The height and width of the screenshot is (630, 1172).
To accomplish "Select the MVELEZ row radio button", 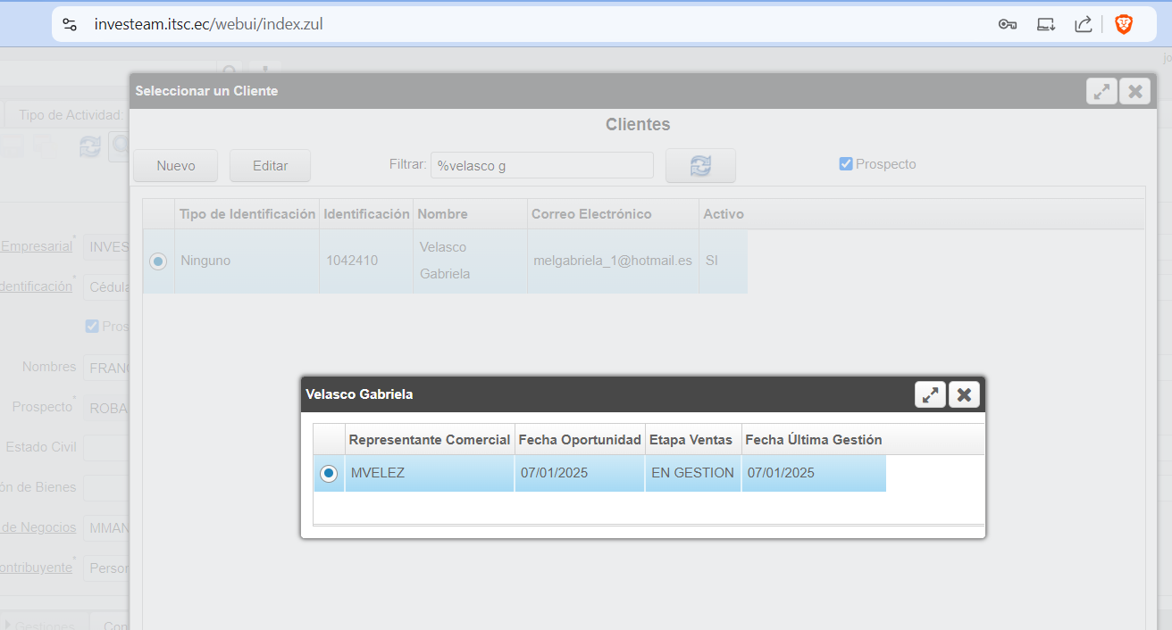I will (329, 474).
